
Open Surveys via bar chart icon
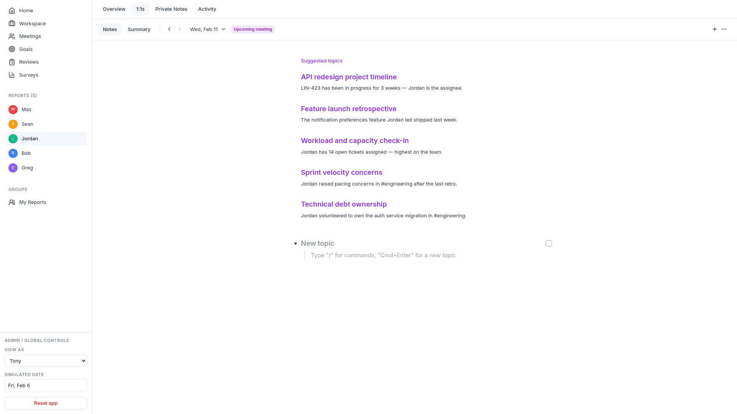(12, 75)
